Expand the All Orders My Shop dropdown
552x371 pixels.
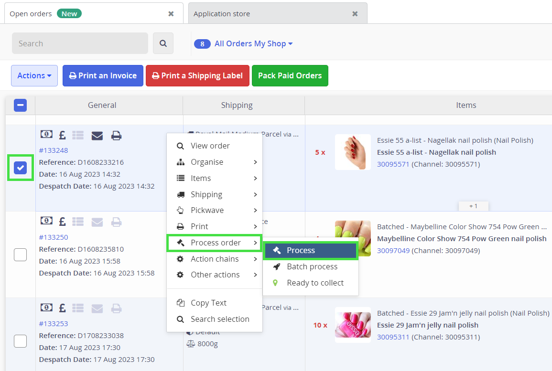(253, 43)
